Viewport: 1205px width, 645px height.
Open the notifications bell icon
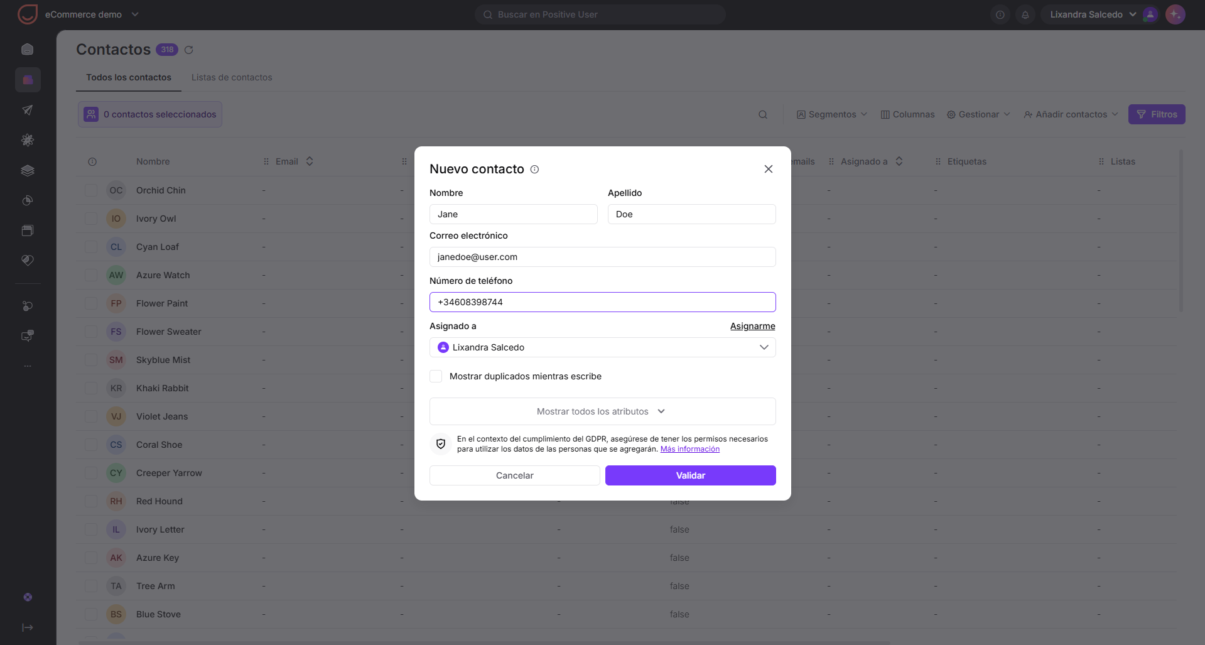coord(1025,14)
